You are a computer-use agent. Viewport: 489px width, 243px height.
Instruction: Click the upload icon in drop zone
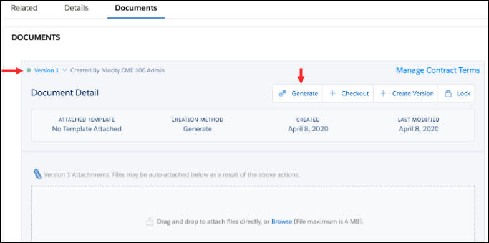[150, 222]
